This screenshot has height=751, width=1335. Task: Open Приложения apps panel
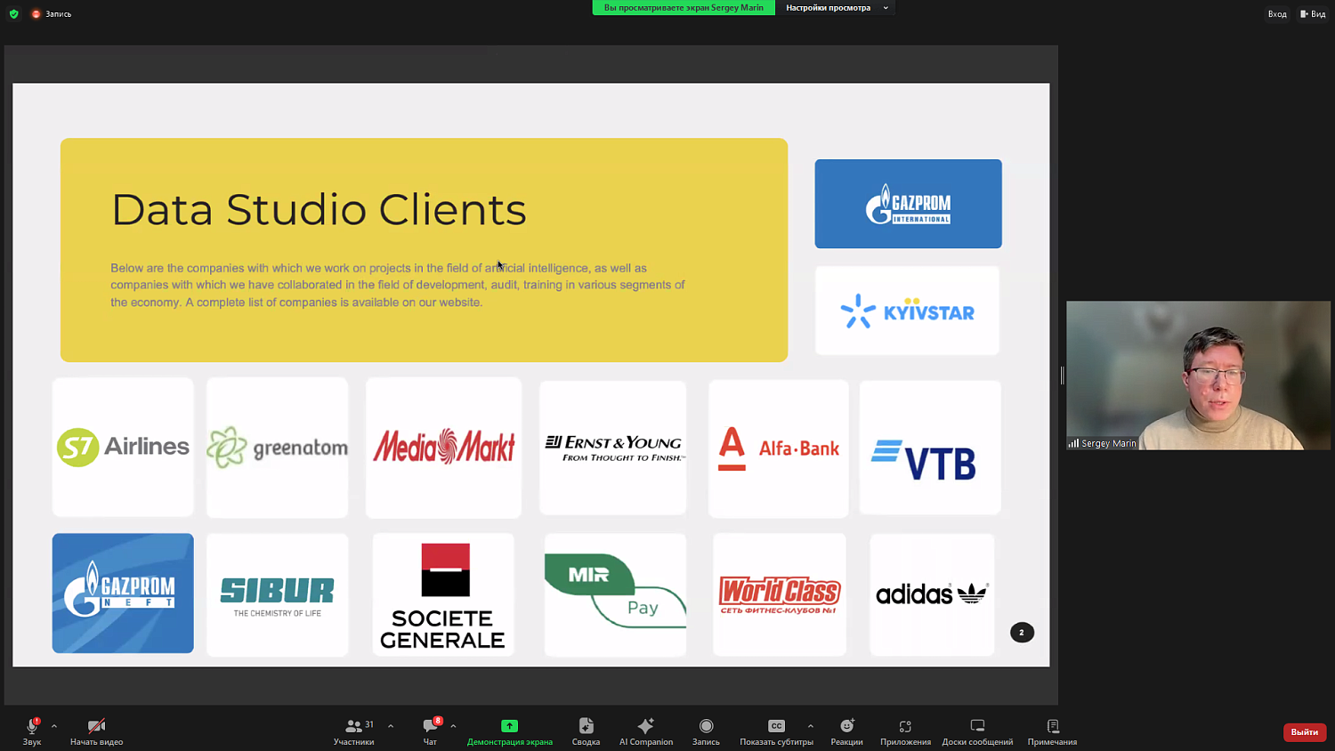(x=905, y=731)
